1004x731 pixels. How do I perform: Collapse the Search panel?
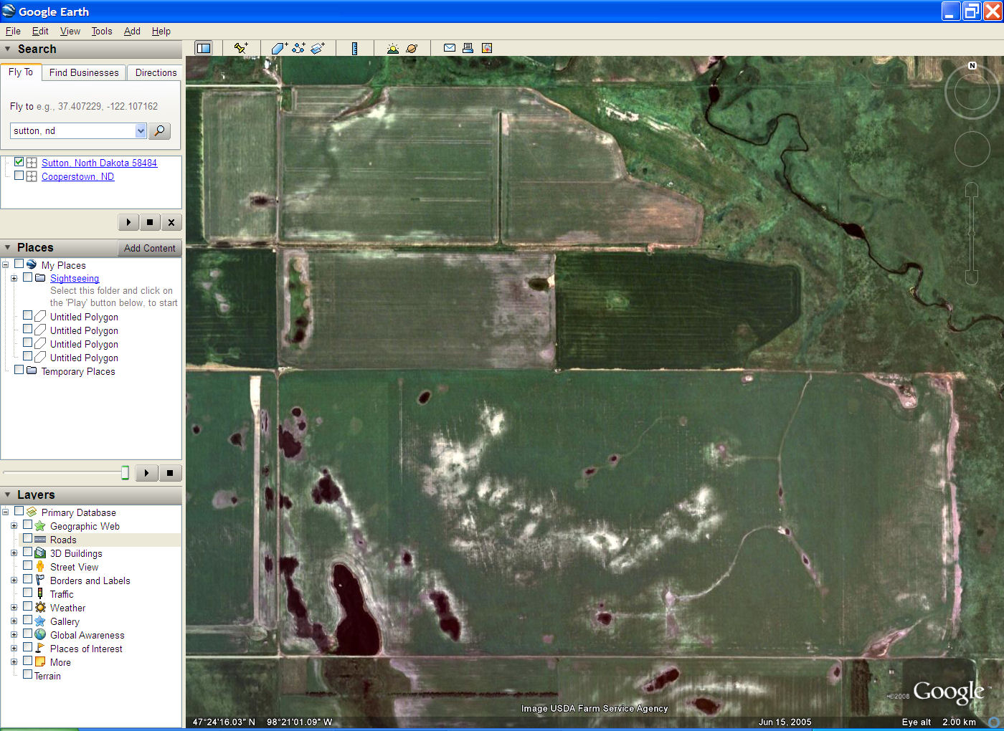point(8,49)
